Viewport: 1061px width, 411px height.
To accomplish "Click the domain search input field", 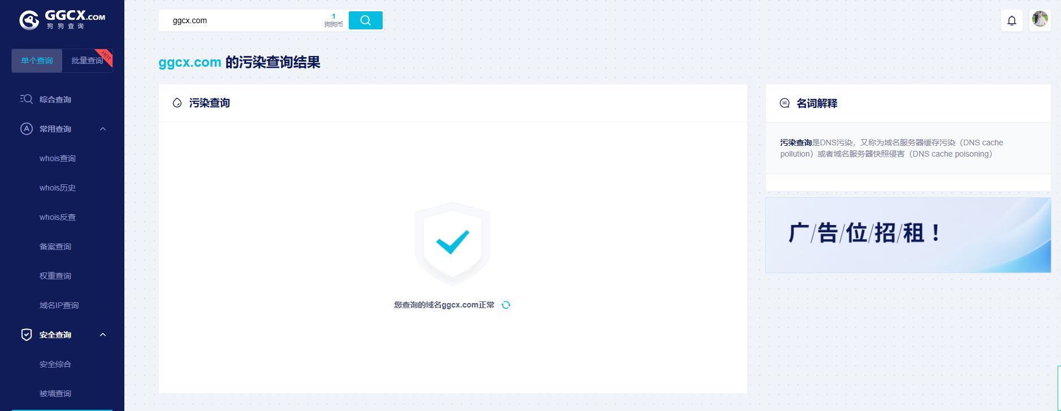I will pyautogui.click(x=240, y=20).
